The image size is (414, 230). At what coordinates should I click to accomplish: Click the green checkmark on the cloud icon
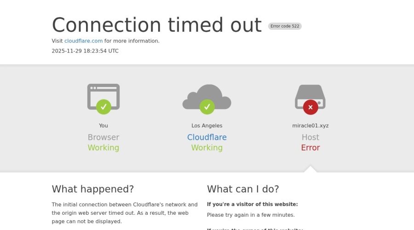coord(207,107)
